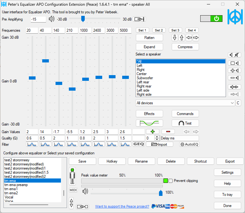
Task: Click the green peak indicator square
Action: (166, 181)
